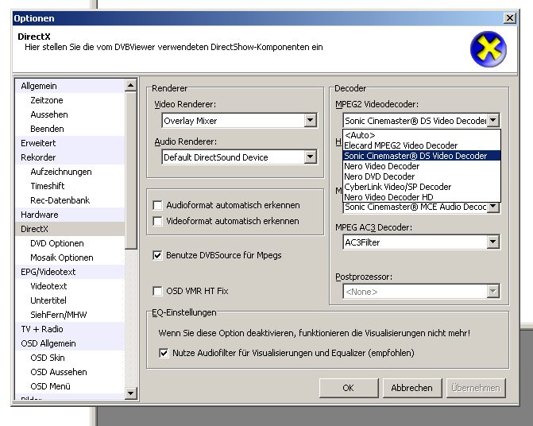Choose Elecard MPEG2 Video Decoder from list
This screenshot has height=426, width=533.
click(x=401, y=145)
